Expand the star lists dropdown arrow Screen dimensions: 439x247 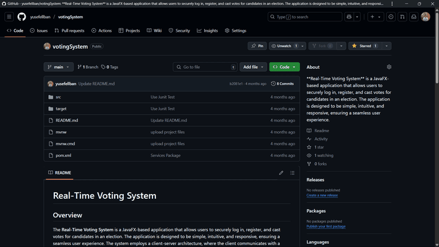coord(387,46)
